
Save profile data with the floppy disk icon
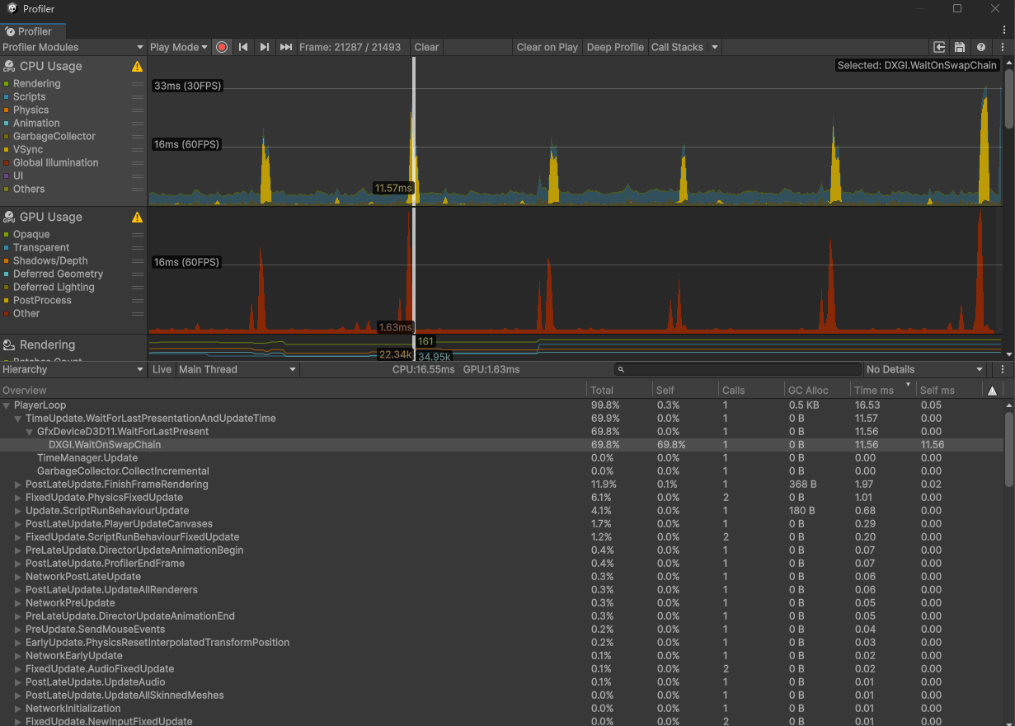pos(960,47)
